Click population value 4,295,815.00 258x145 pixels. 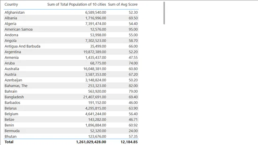pyautogui.click(x=96, y=108)
